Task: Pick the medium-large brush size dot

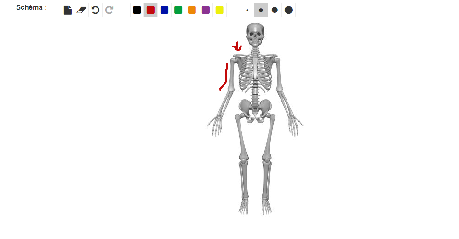Action: tap(275, 10)
